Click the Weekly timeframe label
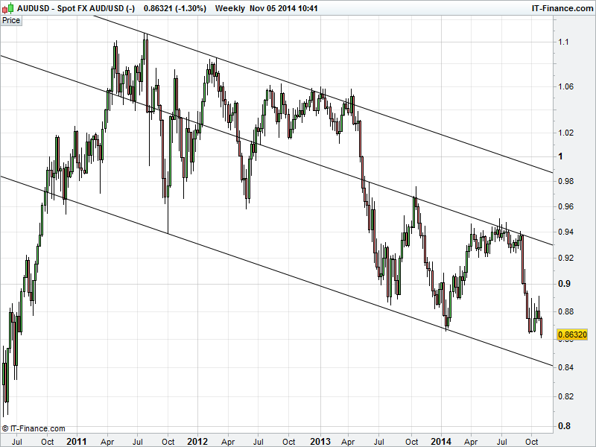The height and width of the screenshot is (447, 596). point(230,8)
